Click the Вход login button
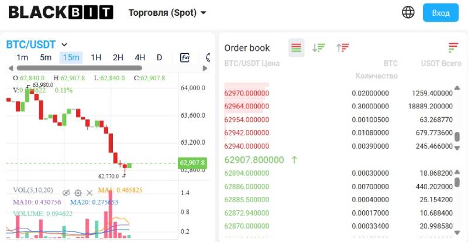468x242 pixels. coord(441,13)
